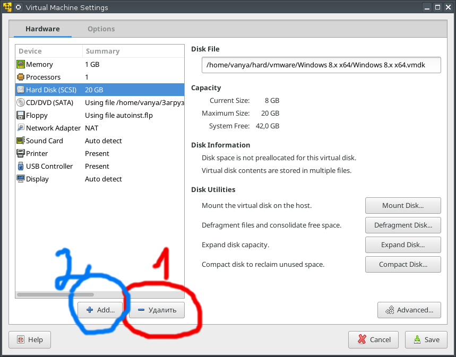Click the Sound Card 'Auto detect' summary
The width and height of the screenshot is (456, 357).
103,141
